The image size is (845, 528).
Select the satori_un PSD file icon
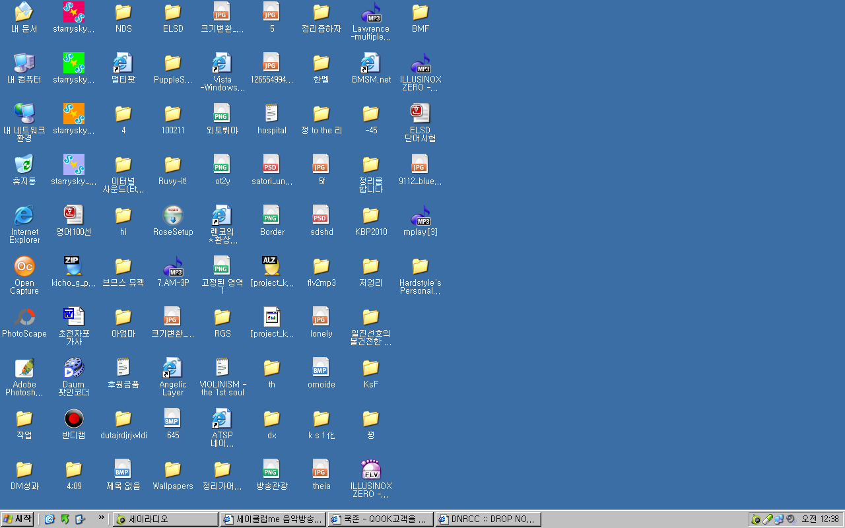click(x=272, y=165)
